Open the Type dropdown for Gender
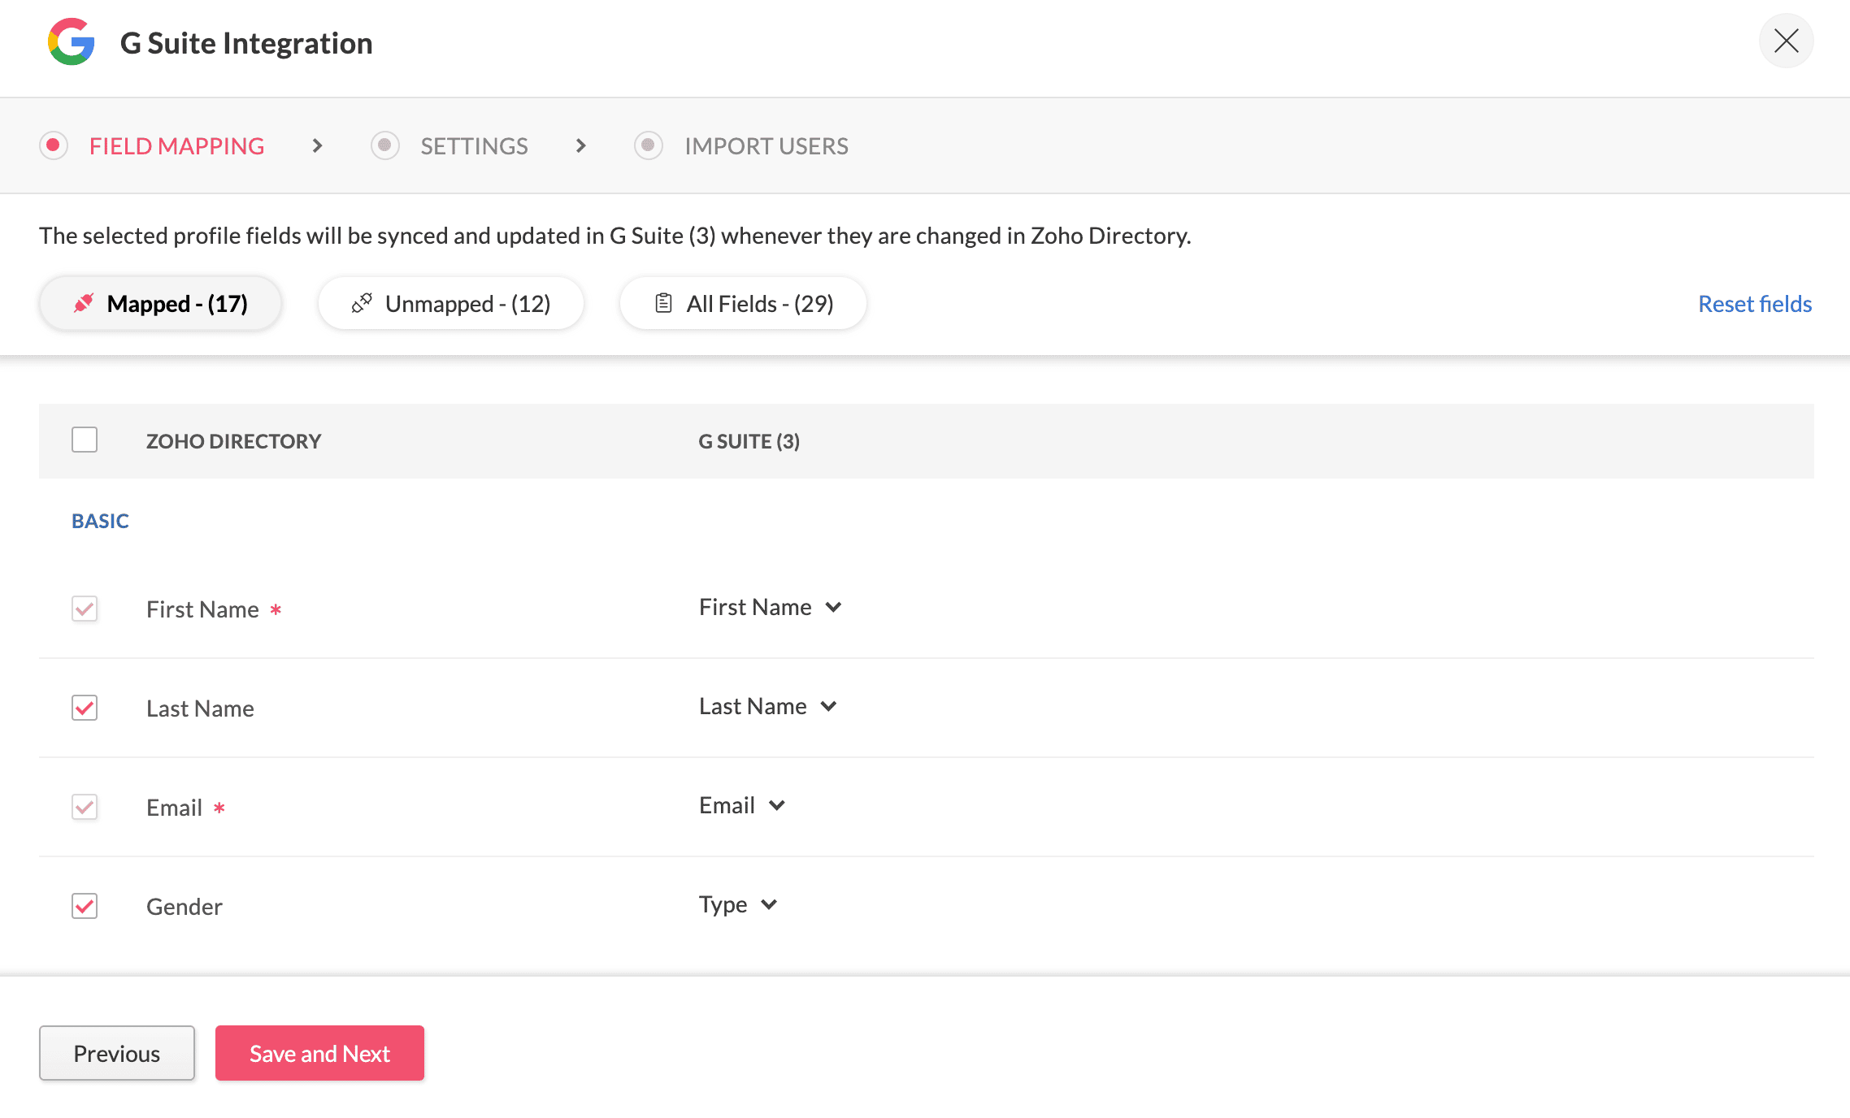The image size is (1850, 1118). (x=739, y=904)
